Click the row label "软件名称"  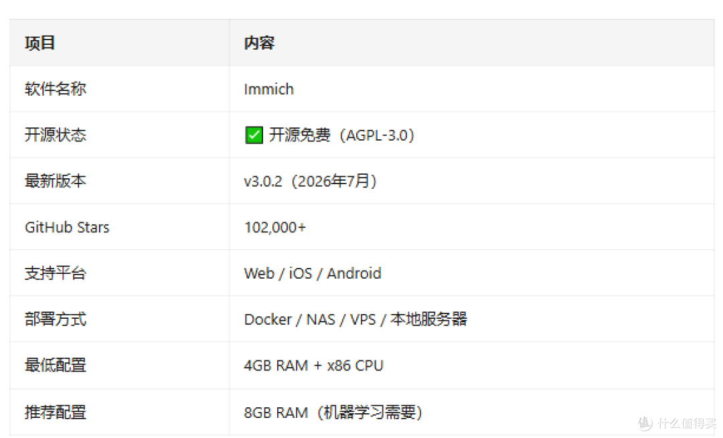pyautogui.click(x=56, y=89)
